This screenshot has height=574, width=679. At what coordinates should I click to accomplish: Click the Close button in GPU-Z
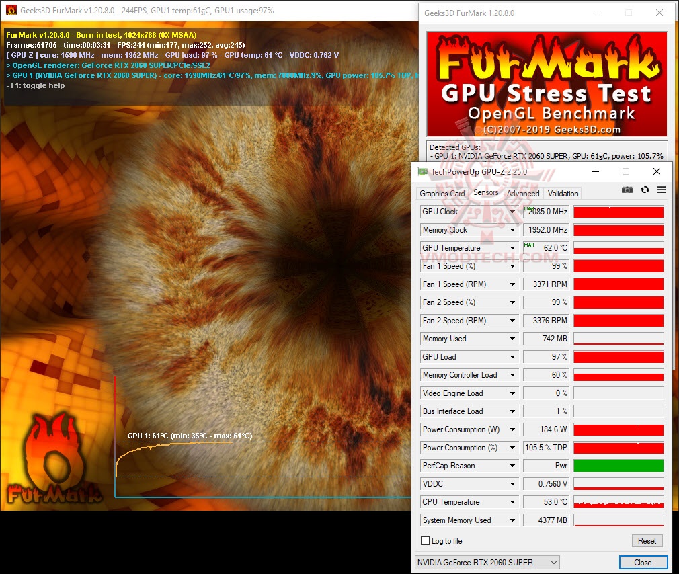point(643,563)
